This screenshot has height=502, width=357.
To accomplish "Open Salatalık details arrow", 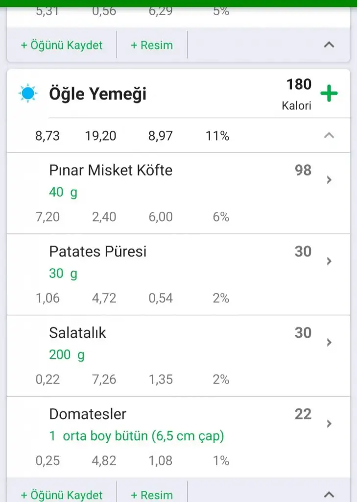I will [329, 342].
